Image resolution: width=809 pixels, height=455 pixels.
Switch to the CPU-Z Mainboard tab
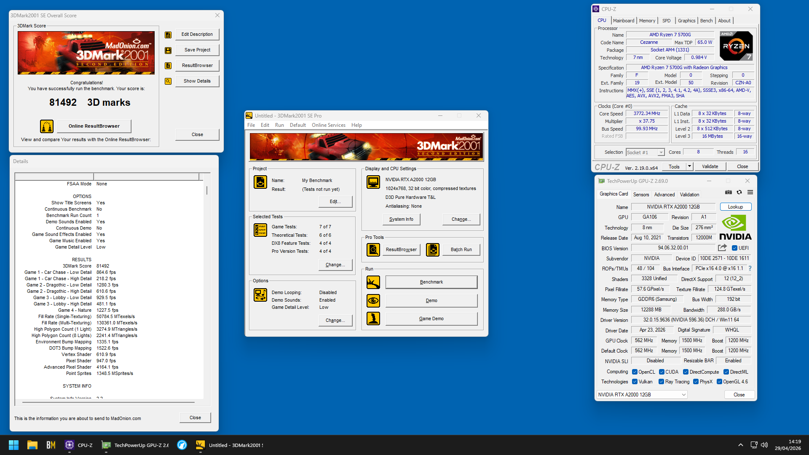pos(624,21)
